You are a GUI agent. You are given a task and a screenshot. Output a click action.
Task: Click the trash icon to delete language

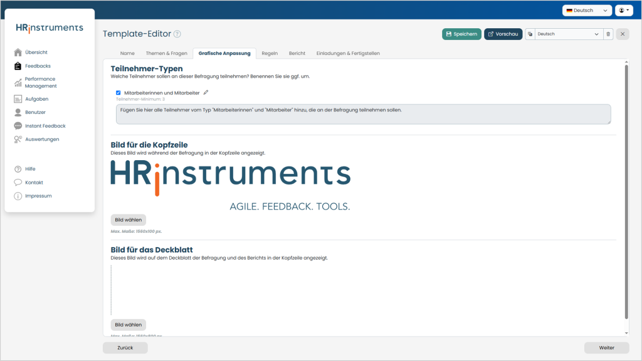[608, 34]
